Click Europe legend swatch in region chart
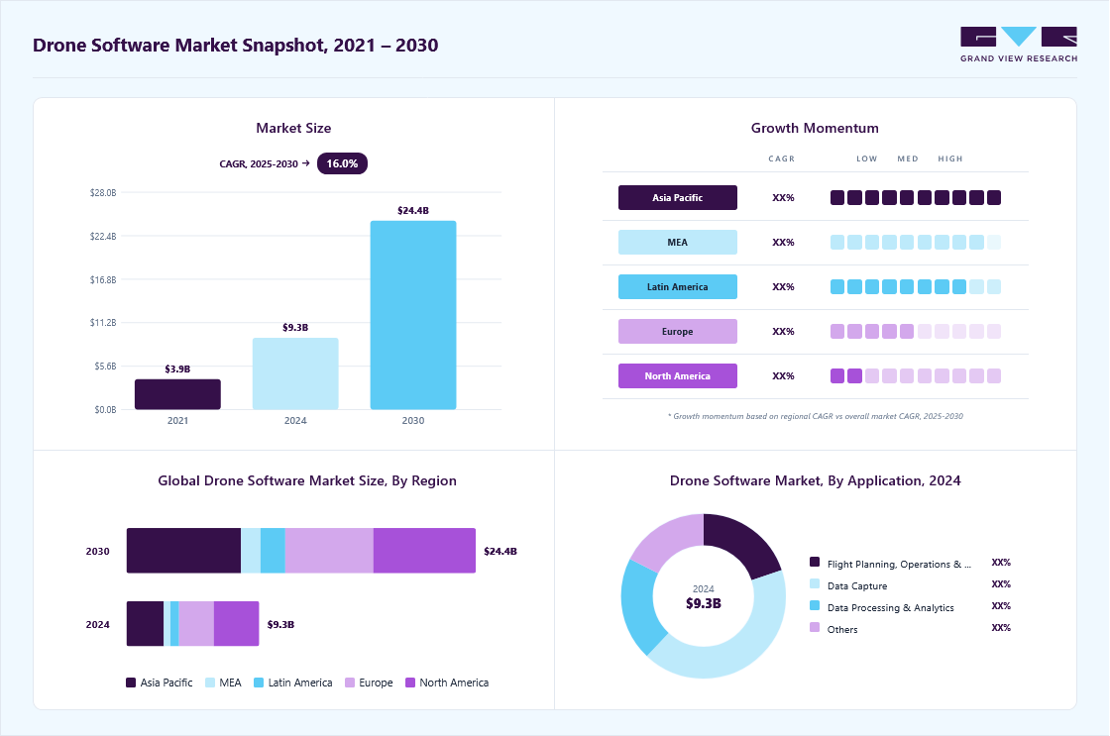Viewport: 1110px width, 736px height. pyautogui.click(x=350, y=683)
